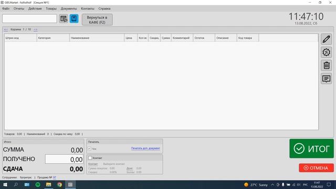The height and width of the screenshot is (189, 336).
Task: Click the green ИТОГ button
Action: pyautogui.click(x=311, y=149)
